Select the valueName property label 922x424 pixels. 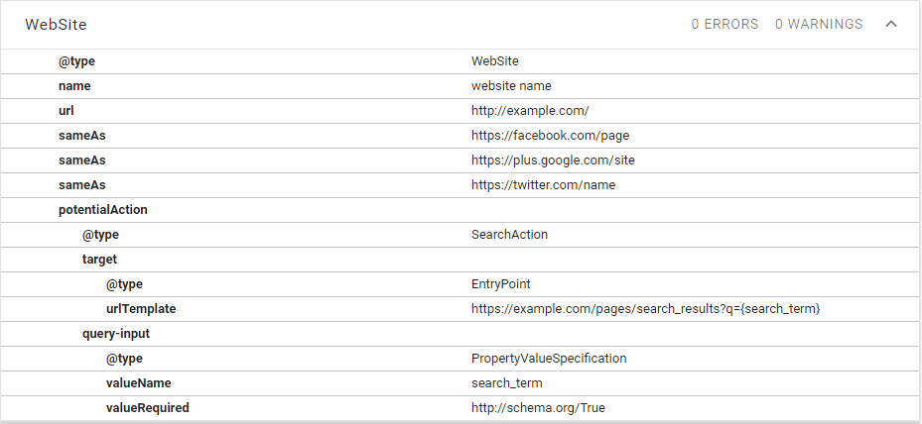coord(141,383)
